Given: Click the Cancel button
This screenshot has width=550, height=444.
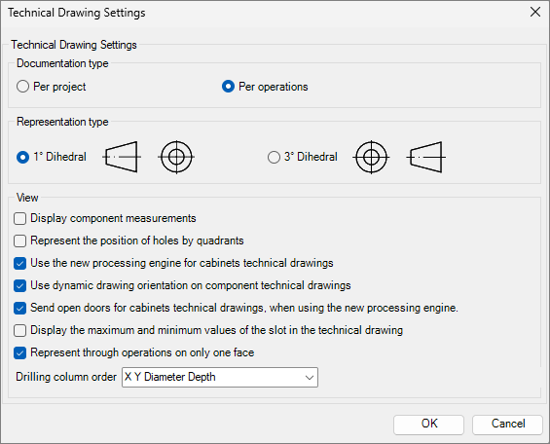Looking at the screenshot, I should 507,424.
